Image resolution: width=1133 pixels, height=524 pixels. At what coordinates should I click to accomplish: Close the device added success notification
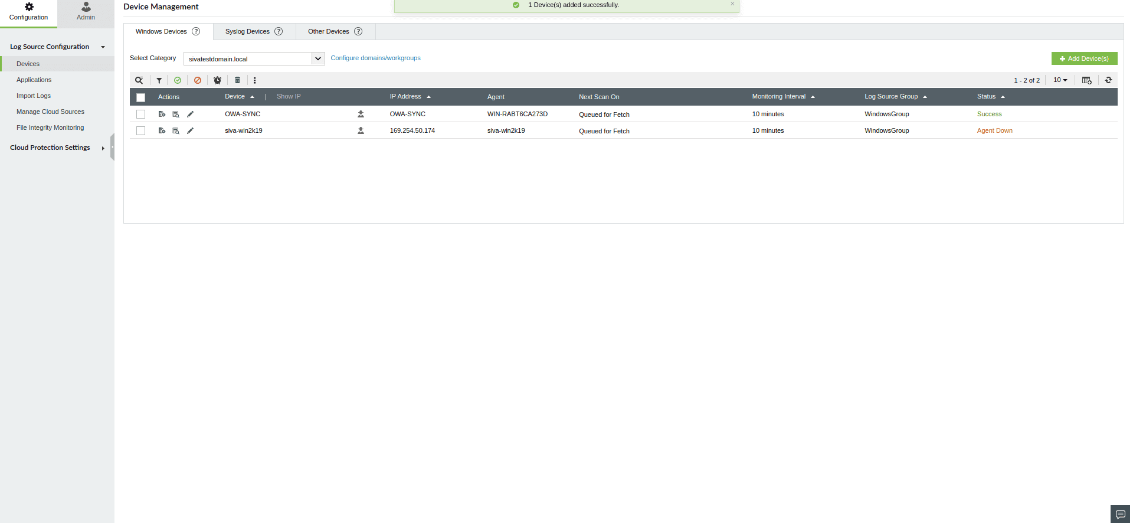[x=732, y=4]
